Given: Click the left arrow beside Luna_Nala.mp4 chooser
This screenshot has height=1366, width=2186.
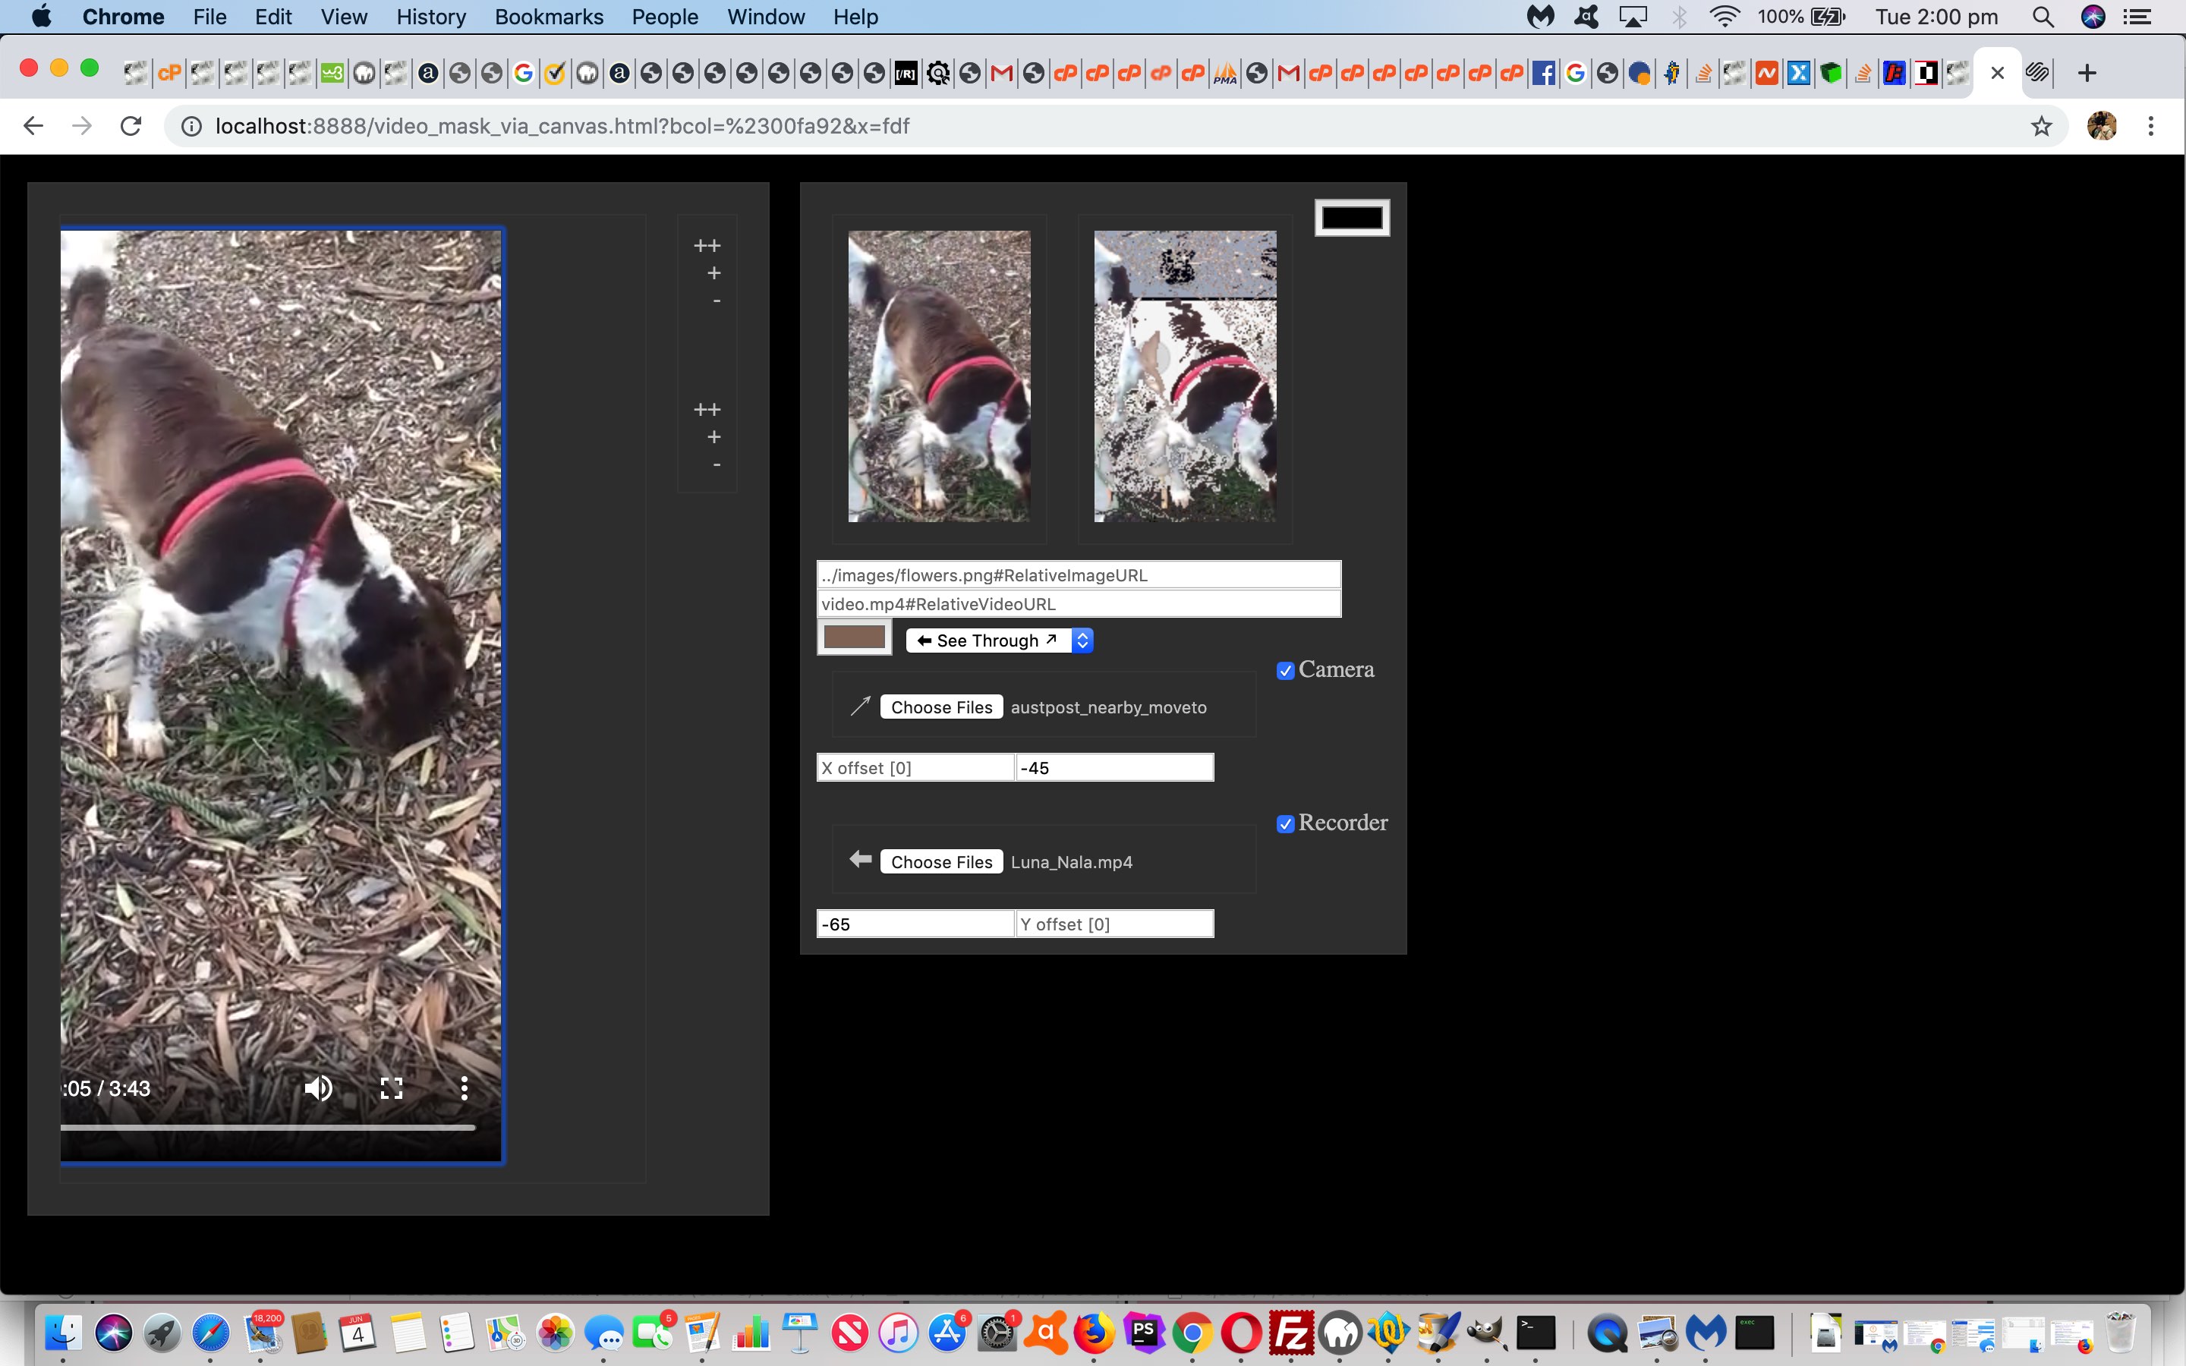Looking at the screenshot, I should tap(860, 860).
